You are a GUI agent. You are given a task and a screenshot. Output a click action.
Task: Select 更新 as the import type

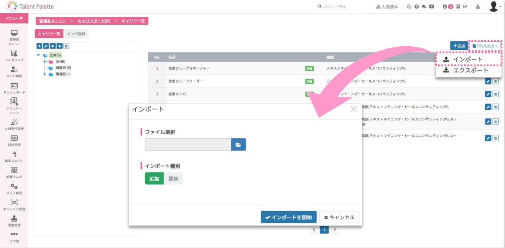point(173,179)
